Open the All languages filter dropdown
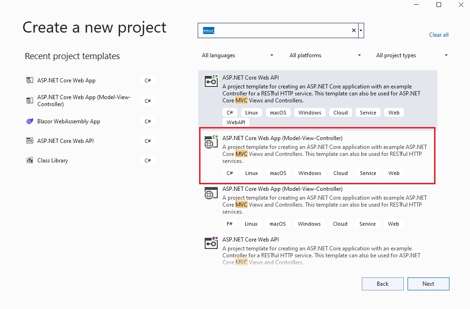The image size is (470, 309). tap(237, 55)
